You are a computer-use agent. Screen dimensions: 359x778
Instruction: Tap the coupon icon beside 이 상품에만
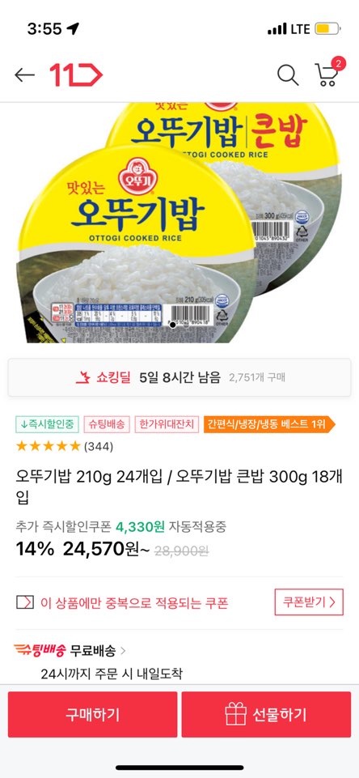[25, 603]
